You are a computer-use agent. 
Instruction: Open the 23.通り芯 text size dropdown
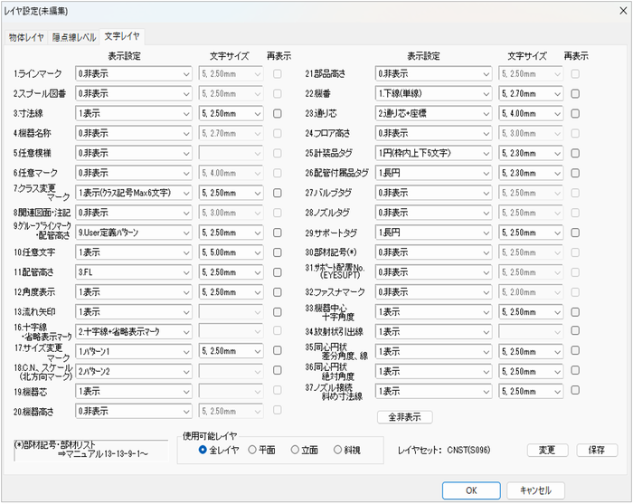(531, 113)
